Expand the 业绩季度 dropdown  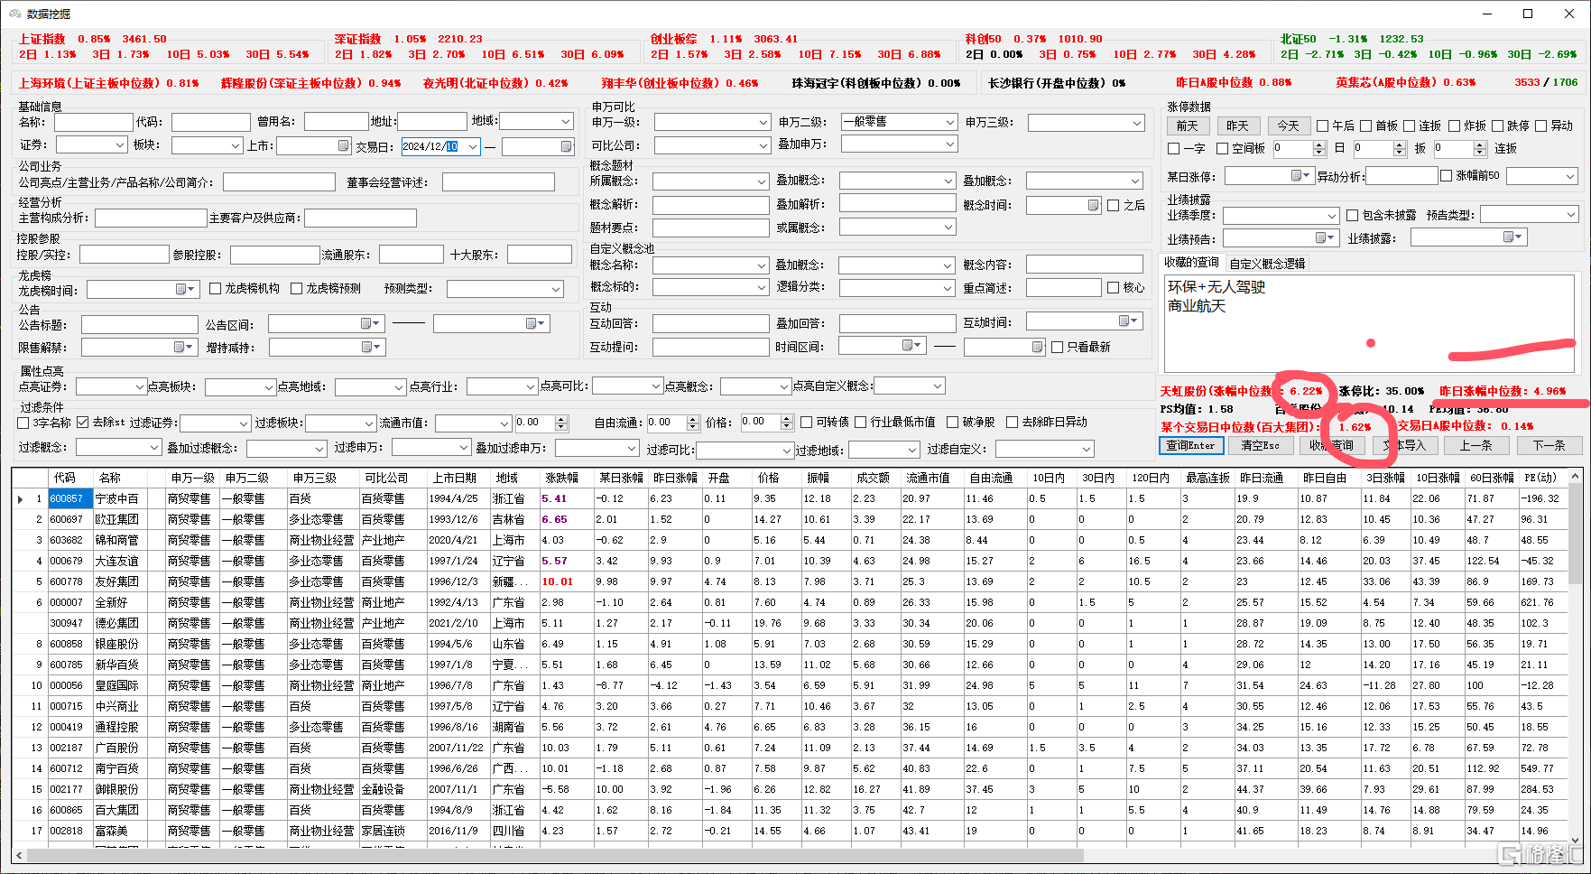coord(1331,216)
